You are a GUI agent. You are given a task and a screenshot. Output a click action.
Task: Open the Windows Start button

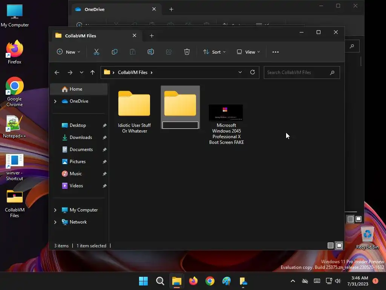pyautogui.click(x=143, y=281)
